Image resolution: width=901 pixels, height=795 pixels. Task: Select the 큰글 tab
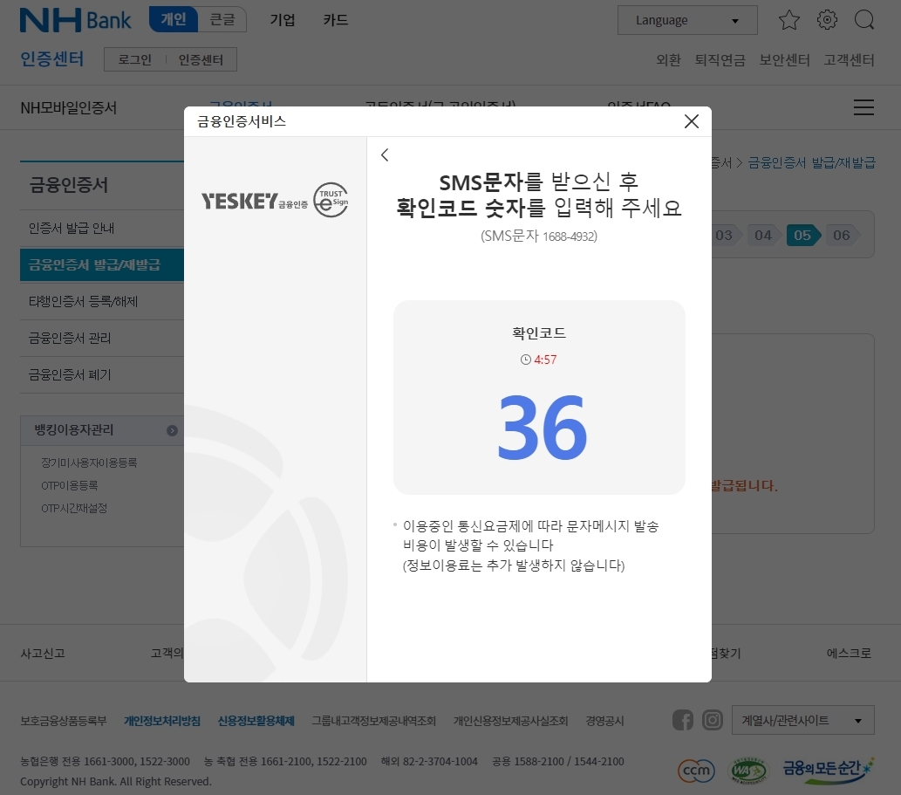222,18
